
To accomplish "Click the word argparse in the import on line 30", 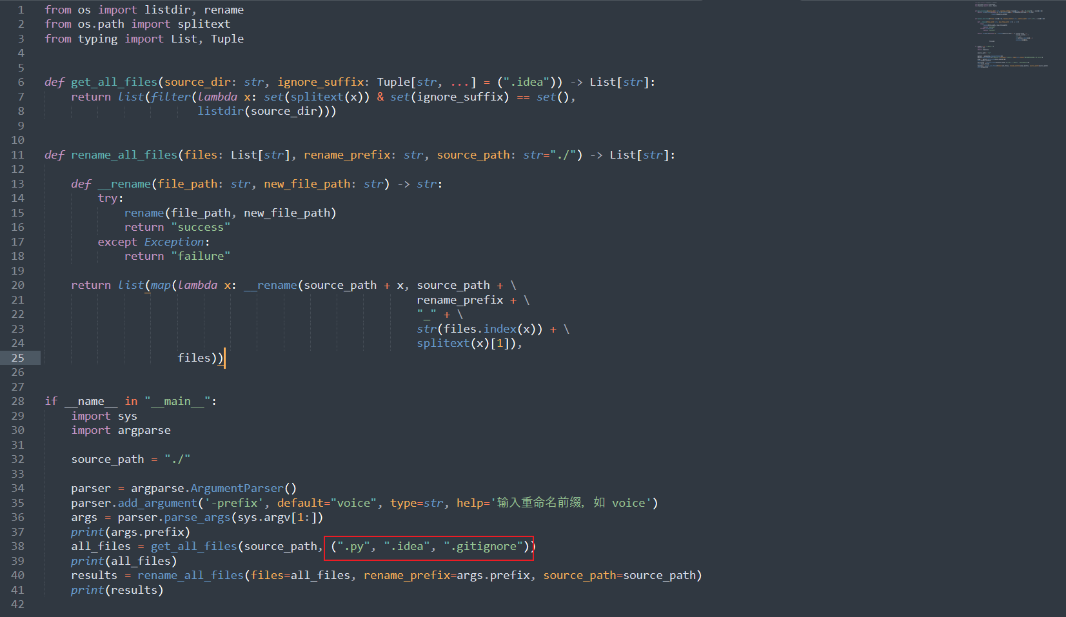I will [144, 430].
